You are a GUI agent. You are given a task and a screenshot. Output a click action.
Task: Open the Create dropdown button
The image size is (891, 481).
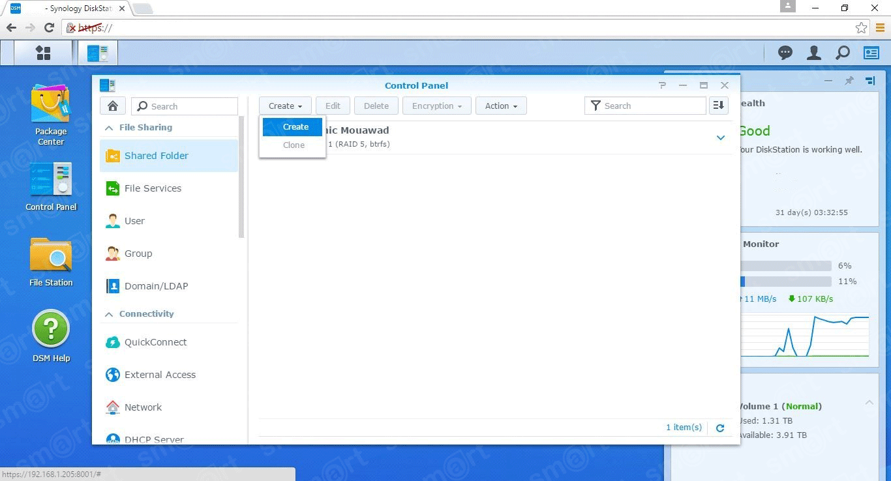click(x=285, y=106)
